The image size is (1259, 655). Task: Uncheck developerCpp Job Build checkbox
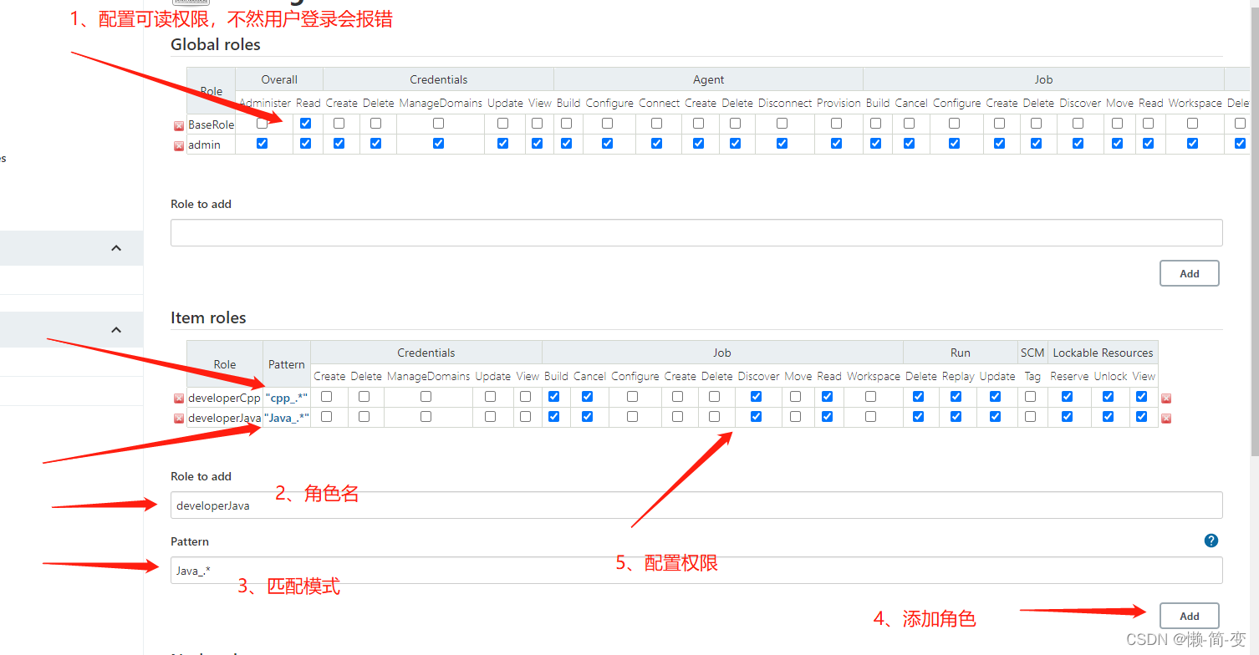[x=554, y=396]
